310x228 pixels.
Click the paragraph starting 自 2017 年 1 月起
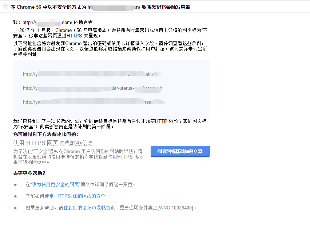pyautogui.click(x=110, y=33)
